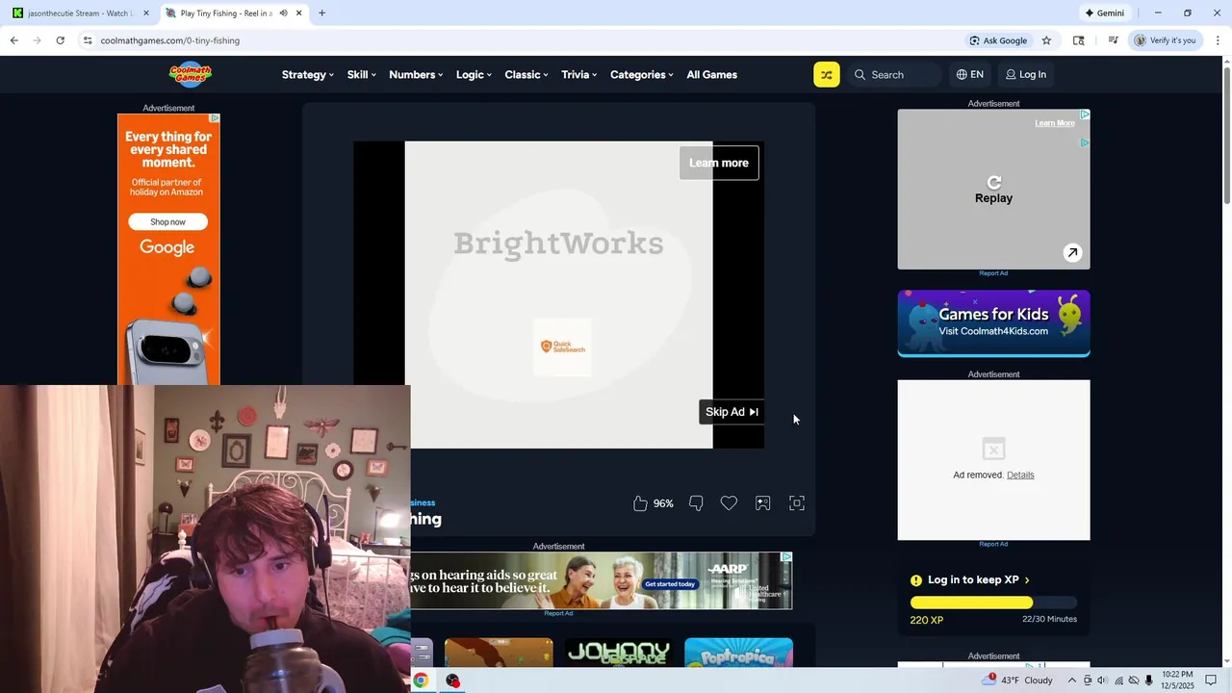
Task: Open the All Games page
Action: tap(712, 74)
